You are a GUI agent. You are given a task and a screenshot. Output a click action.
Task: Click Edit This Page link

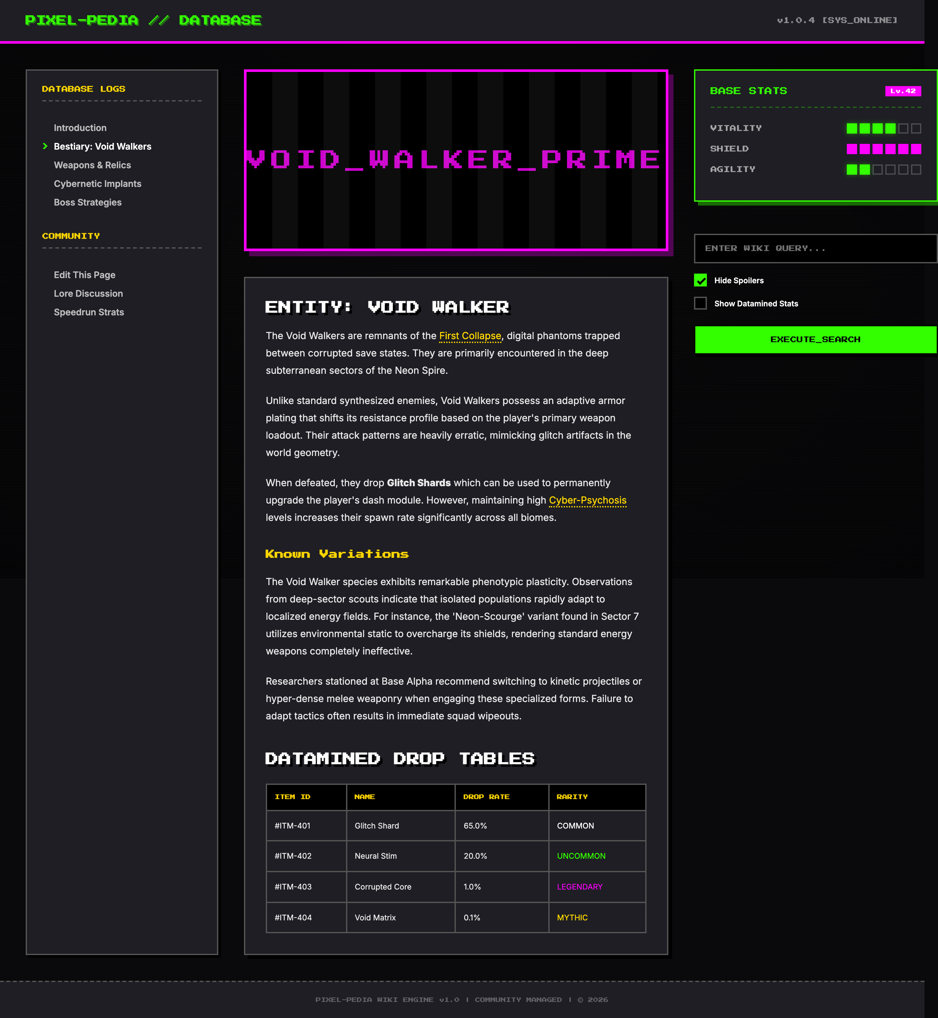[x=85, y=275]
